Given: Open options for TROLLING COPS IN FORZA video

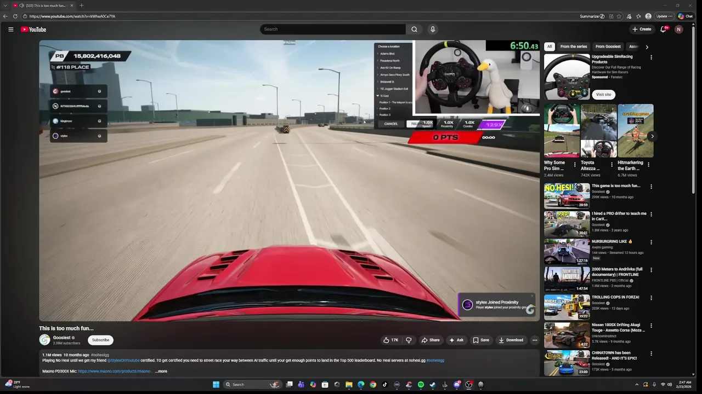Looking at the screenshot, I should point(651,298).
